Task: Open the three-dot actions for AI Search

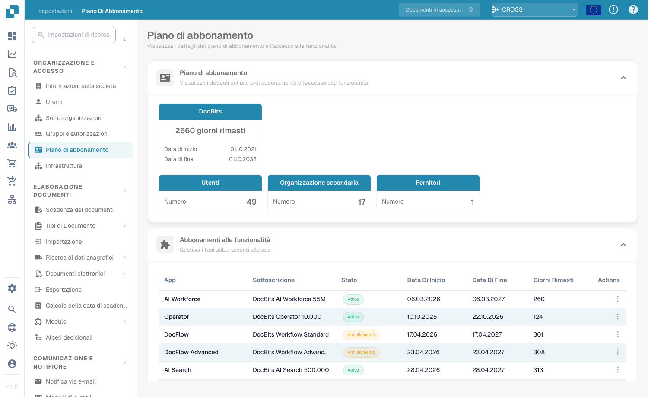Action: click(x=618, y=370)
